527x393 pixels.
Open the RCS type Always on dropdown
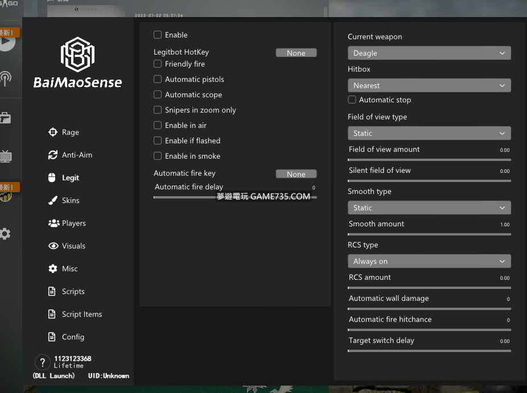tap(429, 261)
